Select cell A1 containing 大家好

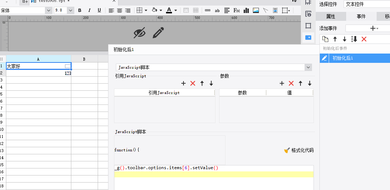point(39,66)
